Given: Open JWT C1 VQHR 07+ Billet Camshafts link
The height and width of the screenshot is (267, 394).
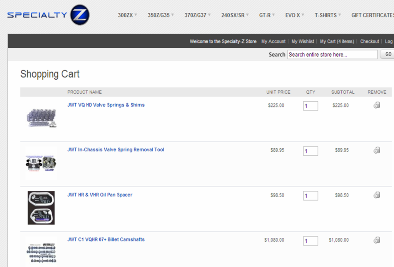Looking at the screenshot, I should click(106, 240).
